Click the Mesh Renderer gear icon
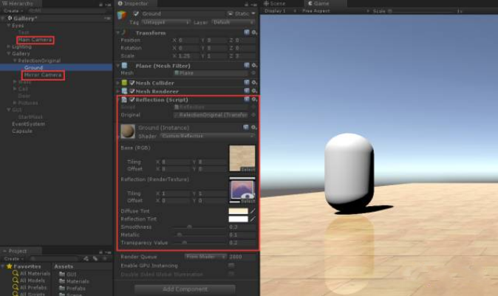 tap(255, 91)
